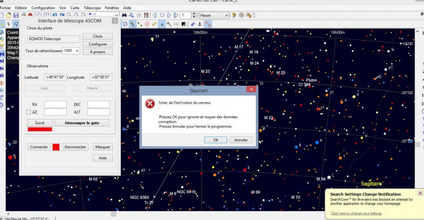
Task: Select the yellow ruler measurement tool
Action: tap(154, 24)
